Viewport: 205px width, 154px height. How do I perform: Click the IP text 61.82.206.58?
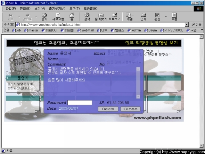tap(118, 103)
